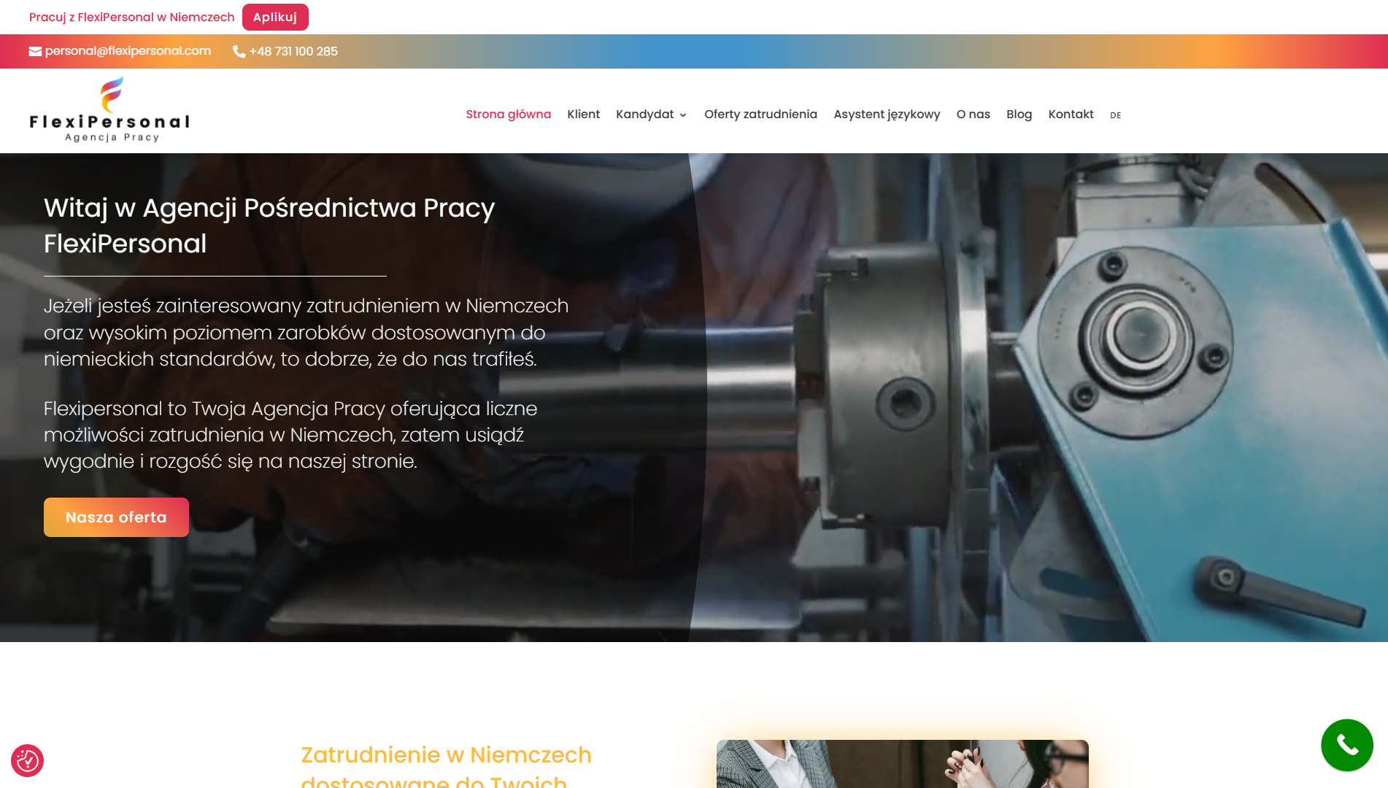Open Oferty zatrudnienia menu item
Viewport: 1388px width, 788px height.
760,115
